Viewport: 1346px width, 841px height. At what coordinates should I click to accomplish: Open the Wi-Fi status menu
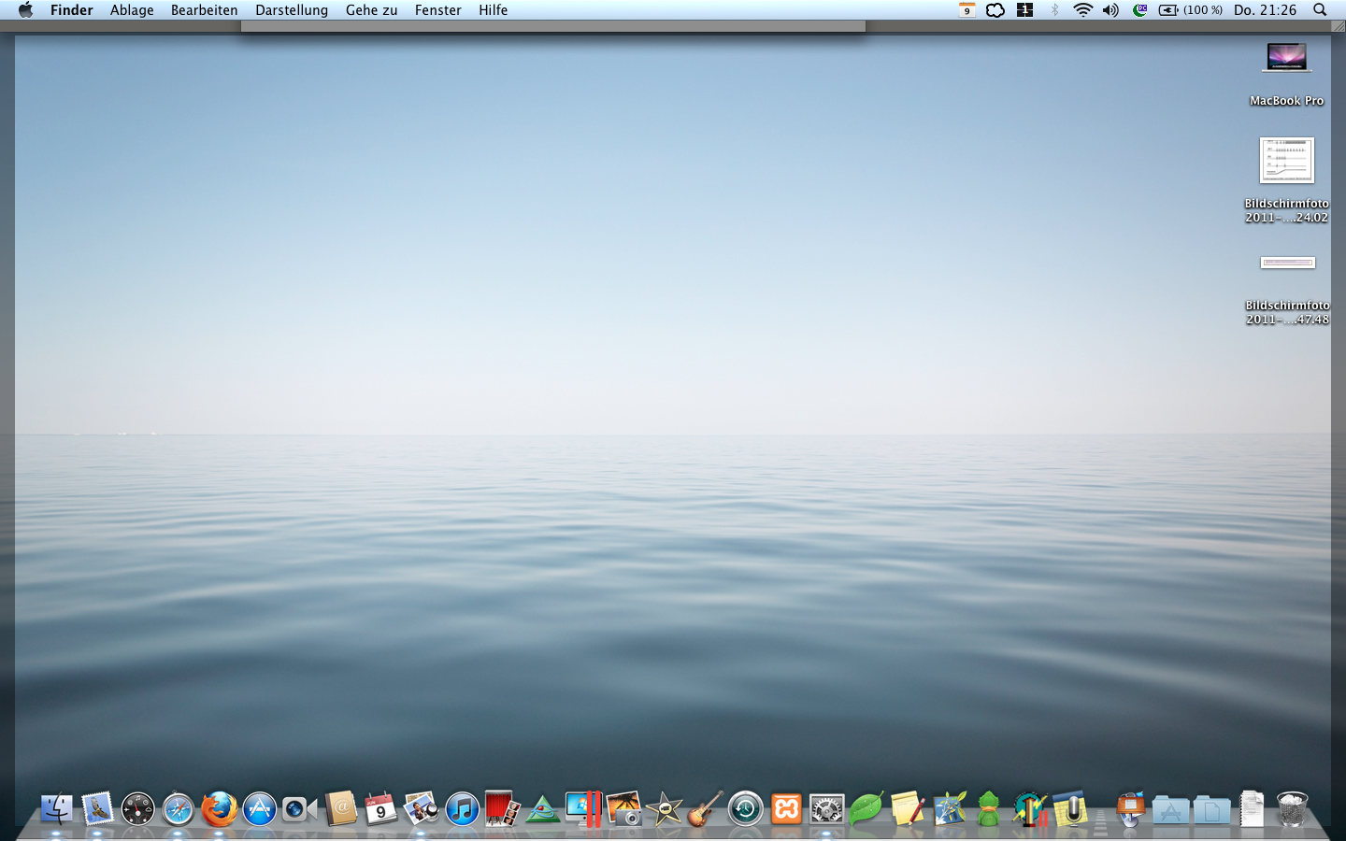click(x=1082, y=10)
